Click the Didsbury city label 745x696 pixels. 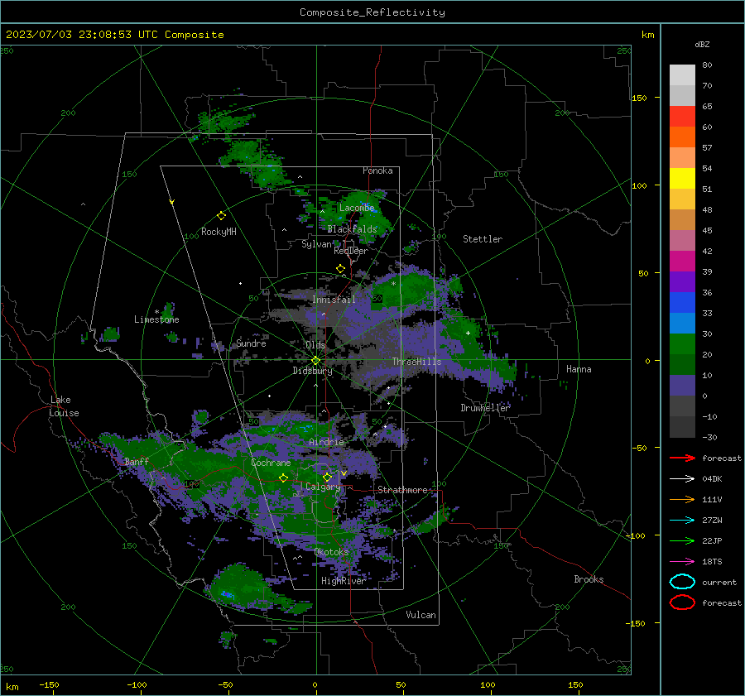pos(312,371)
